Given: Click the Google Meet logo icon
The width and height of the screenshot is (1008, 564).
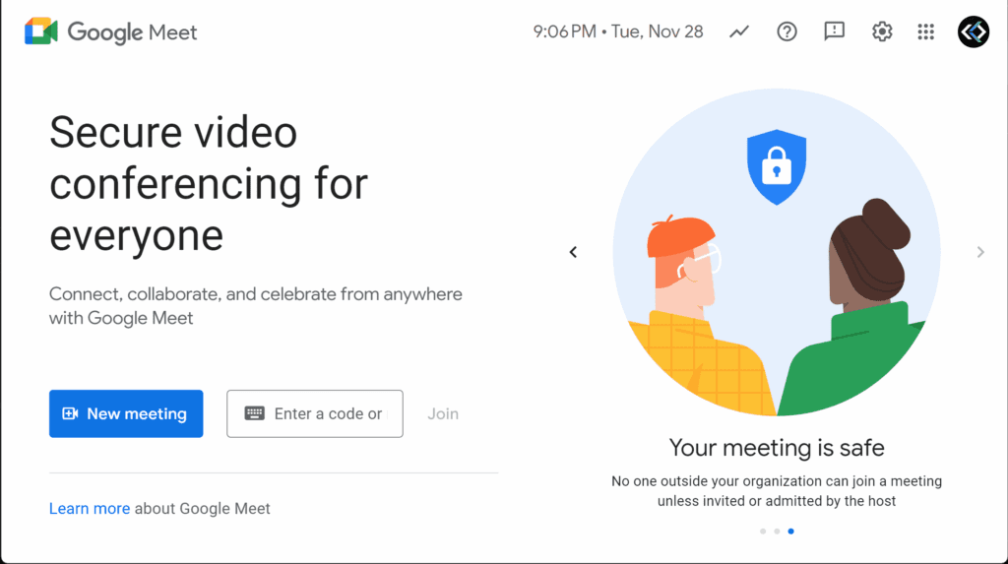Looking at the screenshot, I should coord(41,31).
